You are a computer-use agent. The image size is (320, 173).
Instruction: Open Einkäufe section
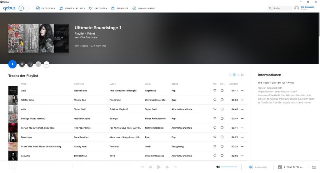(120, 8)
